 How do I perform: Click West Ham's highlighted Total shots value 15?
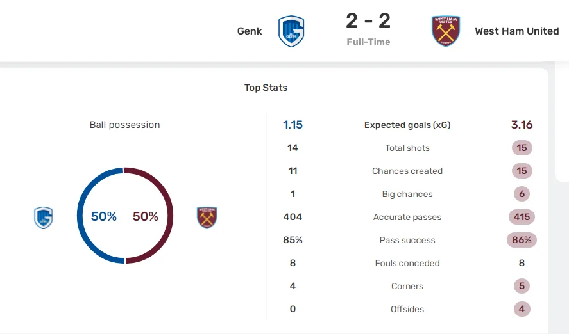coord(522,148)
